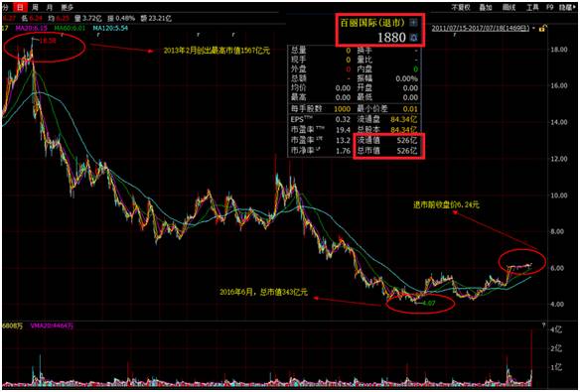Switch to the 日 daily chart tab

point(20,7)
